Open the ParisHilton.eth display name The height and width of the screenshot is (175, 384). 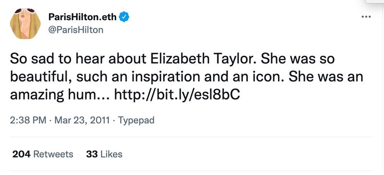pos(83,17)
